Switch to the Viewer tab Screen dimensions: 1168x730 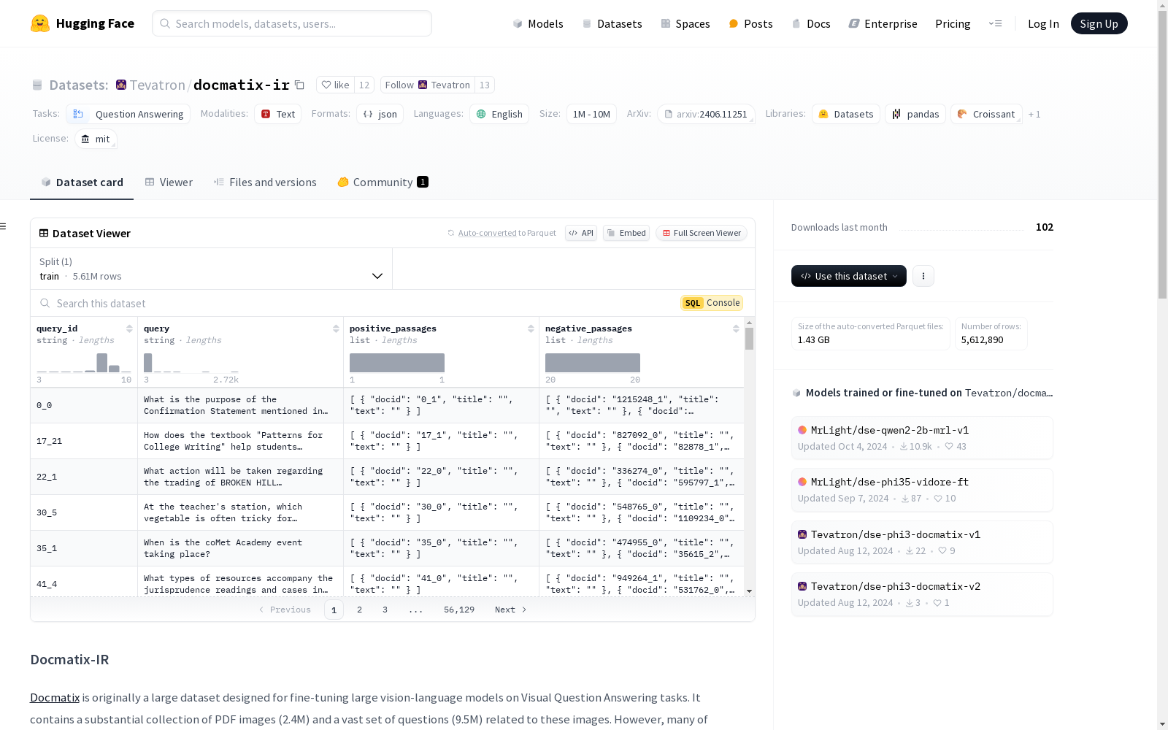(169, 182)
